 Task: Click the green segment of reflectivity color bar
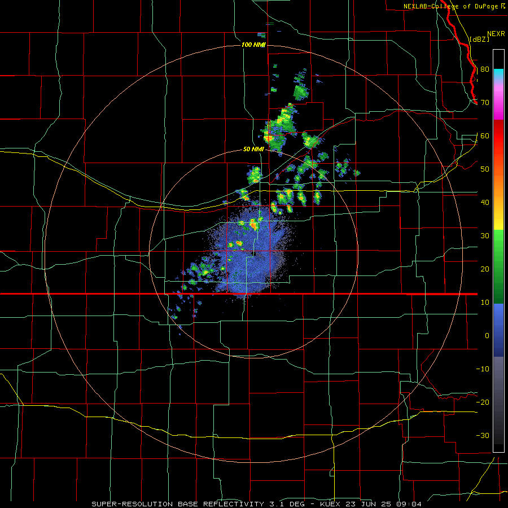pyautogui.click(x=498, y=266)
